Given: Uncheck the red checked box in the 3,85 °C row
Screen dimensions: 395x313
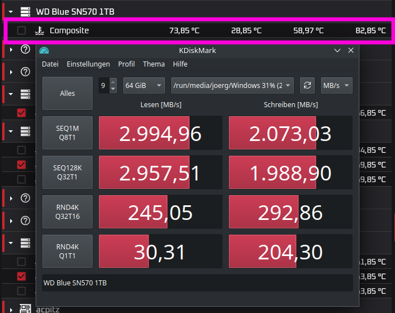Looking at the screenshot, I should (x=21, y=276).
